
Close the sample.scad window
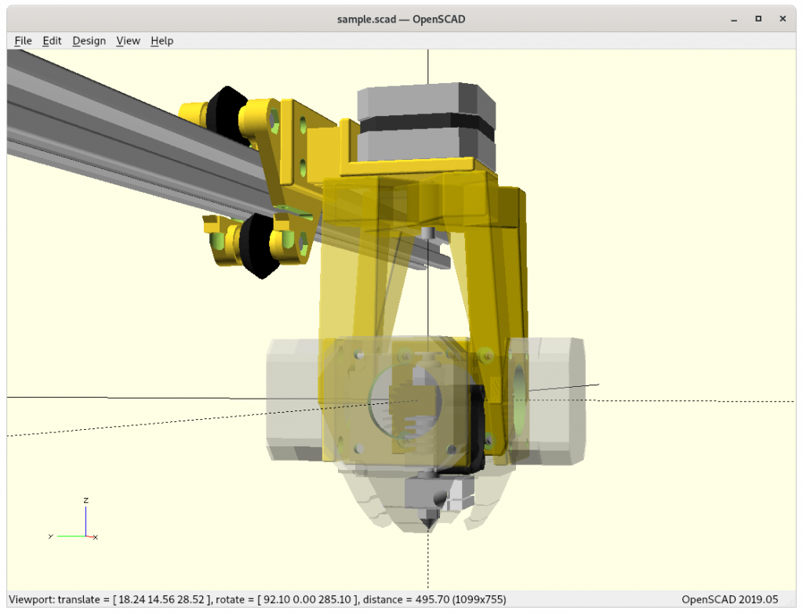[783, 19]
